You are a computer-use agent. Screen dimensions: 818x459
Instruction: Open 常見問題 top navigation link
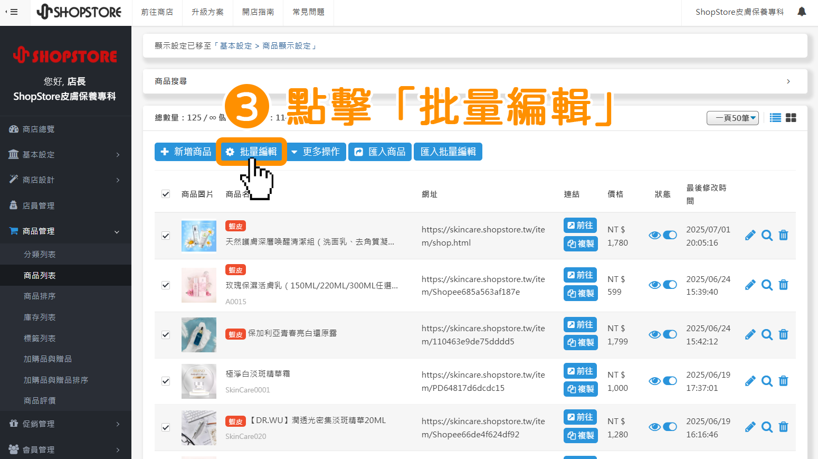point(309,12)
